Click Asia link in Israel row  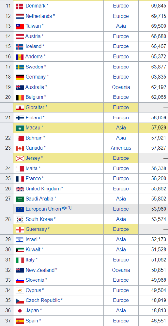point(121,239)
